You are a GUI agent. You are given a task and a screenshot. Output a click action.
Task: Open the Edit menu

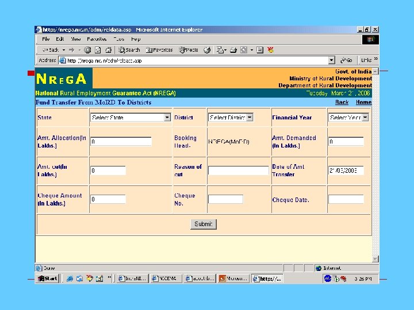pos(60,39)
